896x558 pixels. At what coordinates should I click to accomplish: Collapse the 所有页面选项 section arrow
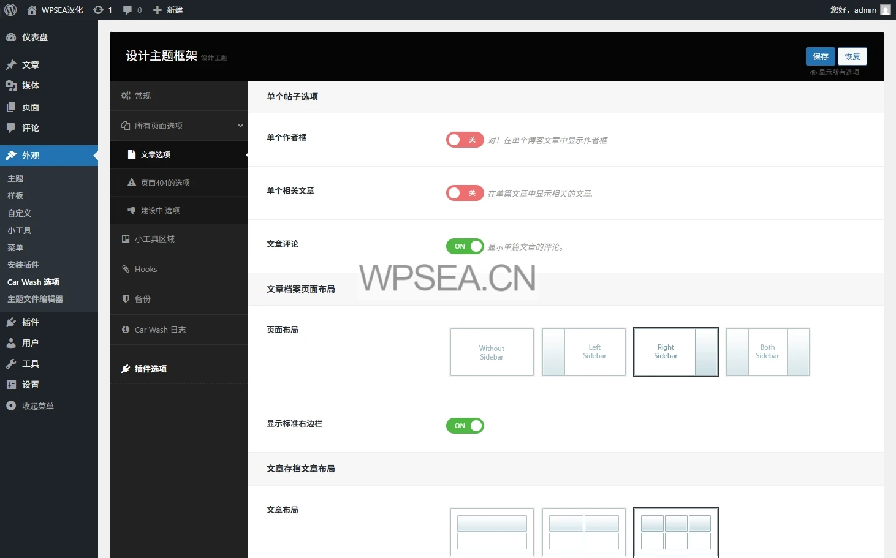(x=240, y=126)
